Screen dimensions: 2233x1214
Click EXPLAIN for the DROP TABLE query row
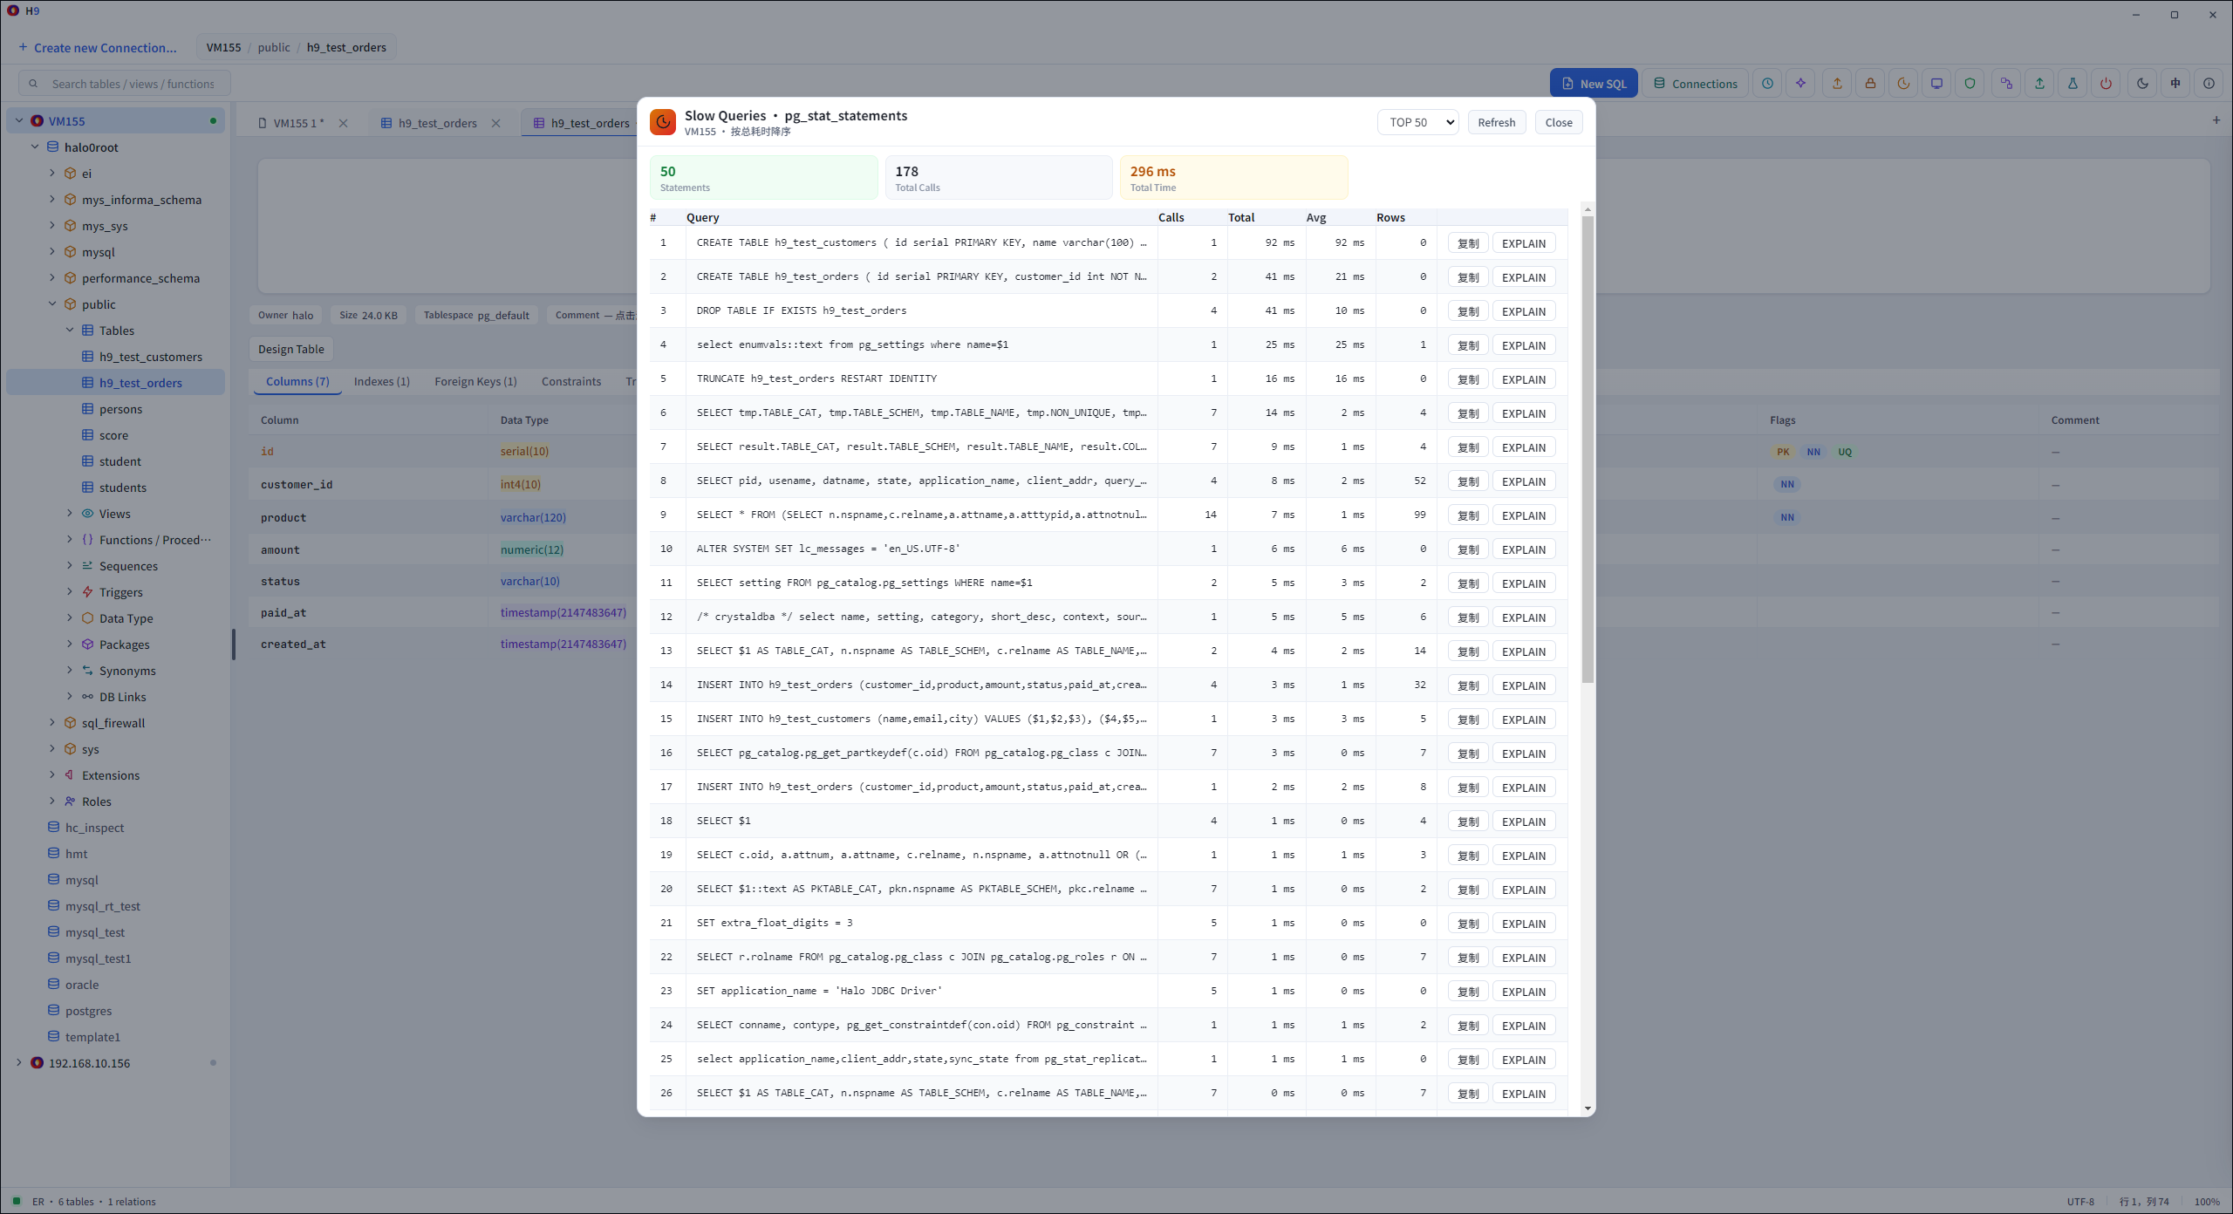click(1523, 311)
